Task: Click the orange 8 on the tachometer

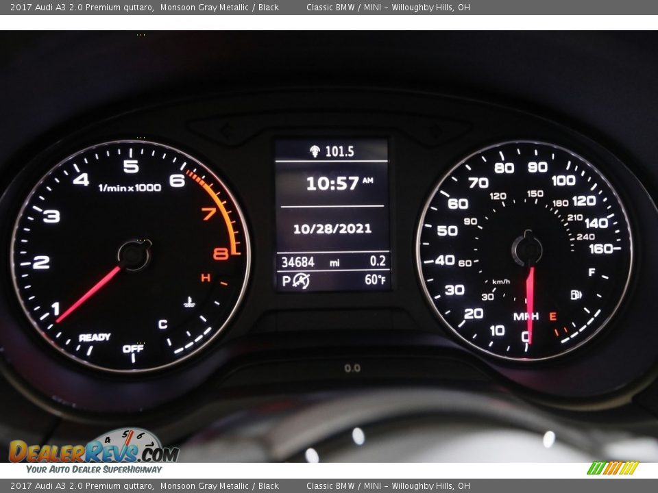Action: click(221, 253)
